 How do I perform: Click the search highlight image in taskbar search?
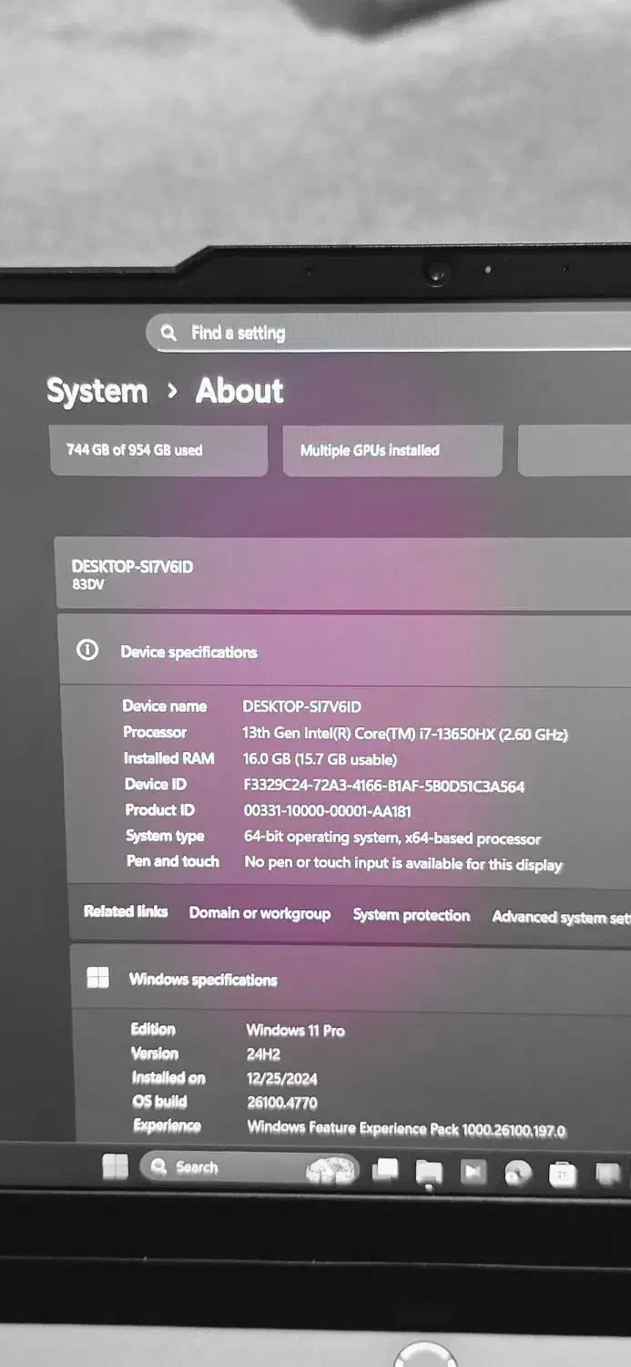click(329, 1169)
